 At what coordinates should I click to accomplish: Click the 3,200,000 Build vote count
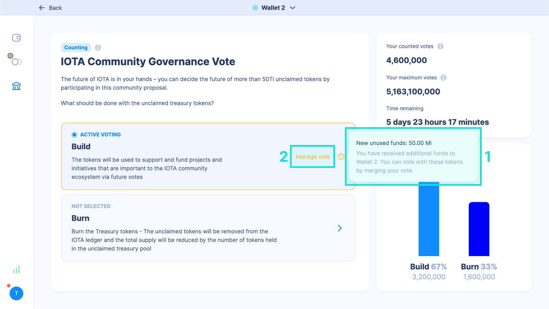point(429,277)
